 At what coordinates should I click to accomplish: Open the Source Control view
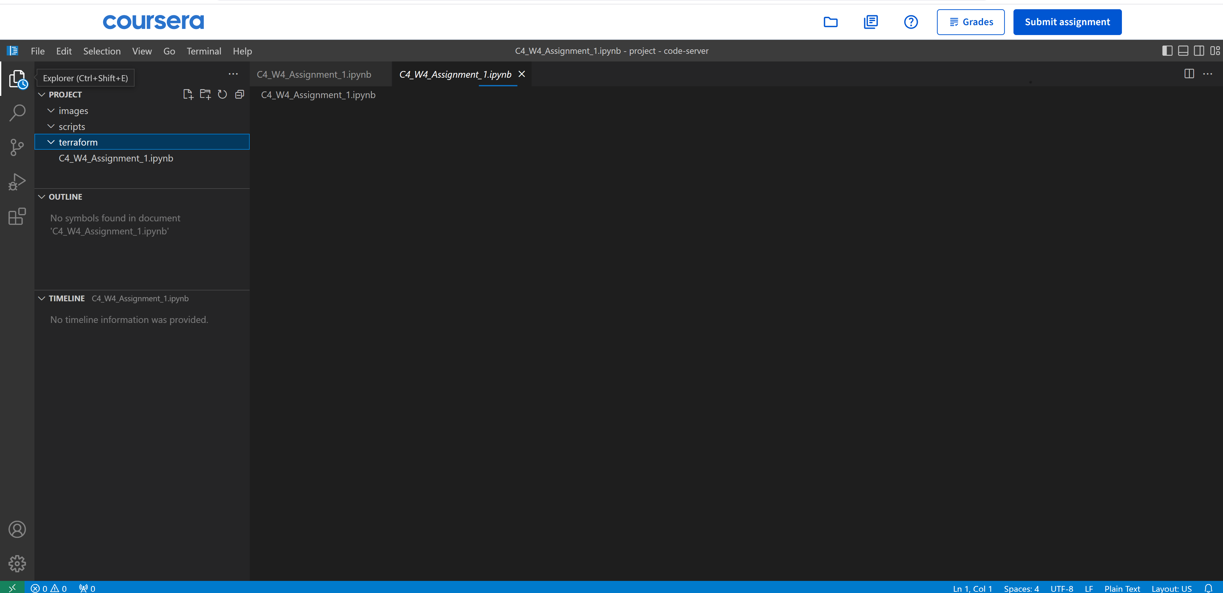[x=17, y=147]
